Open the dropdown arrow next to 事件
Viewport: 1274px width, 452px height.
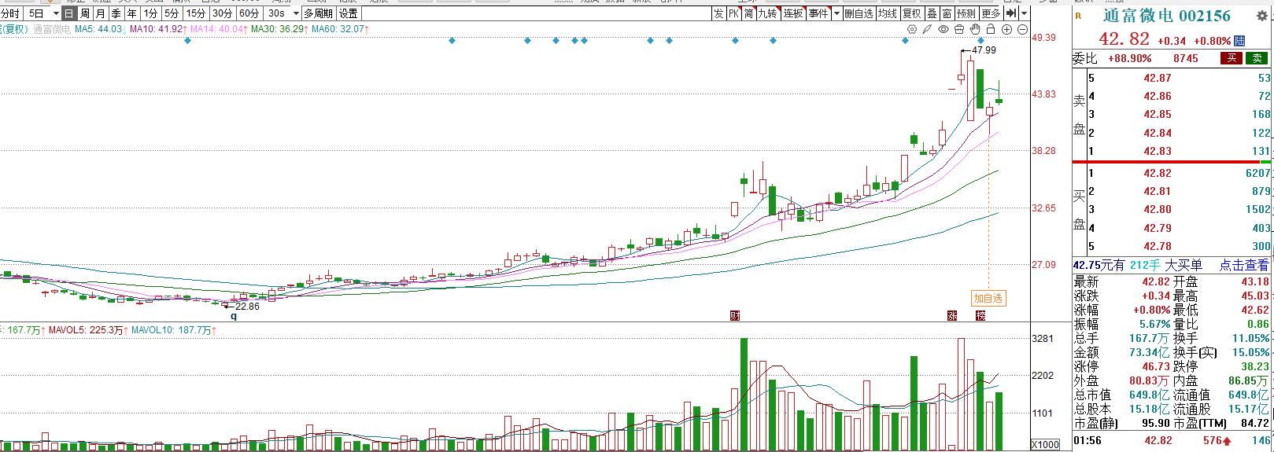[x=836, y=13]
